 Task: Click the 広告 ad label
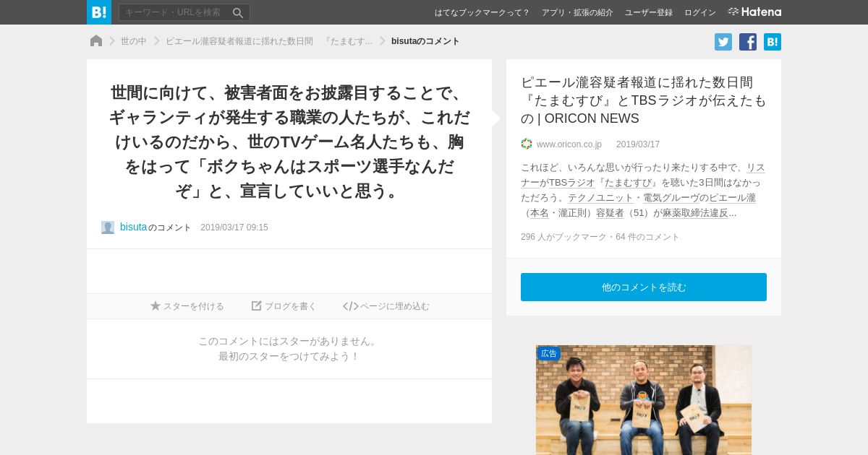click(x=548, y=353)
